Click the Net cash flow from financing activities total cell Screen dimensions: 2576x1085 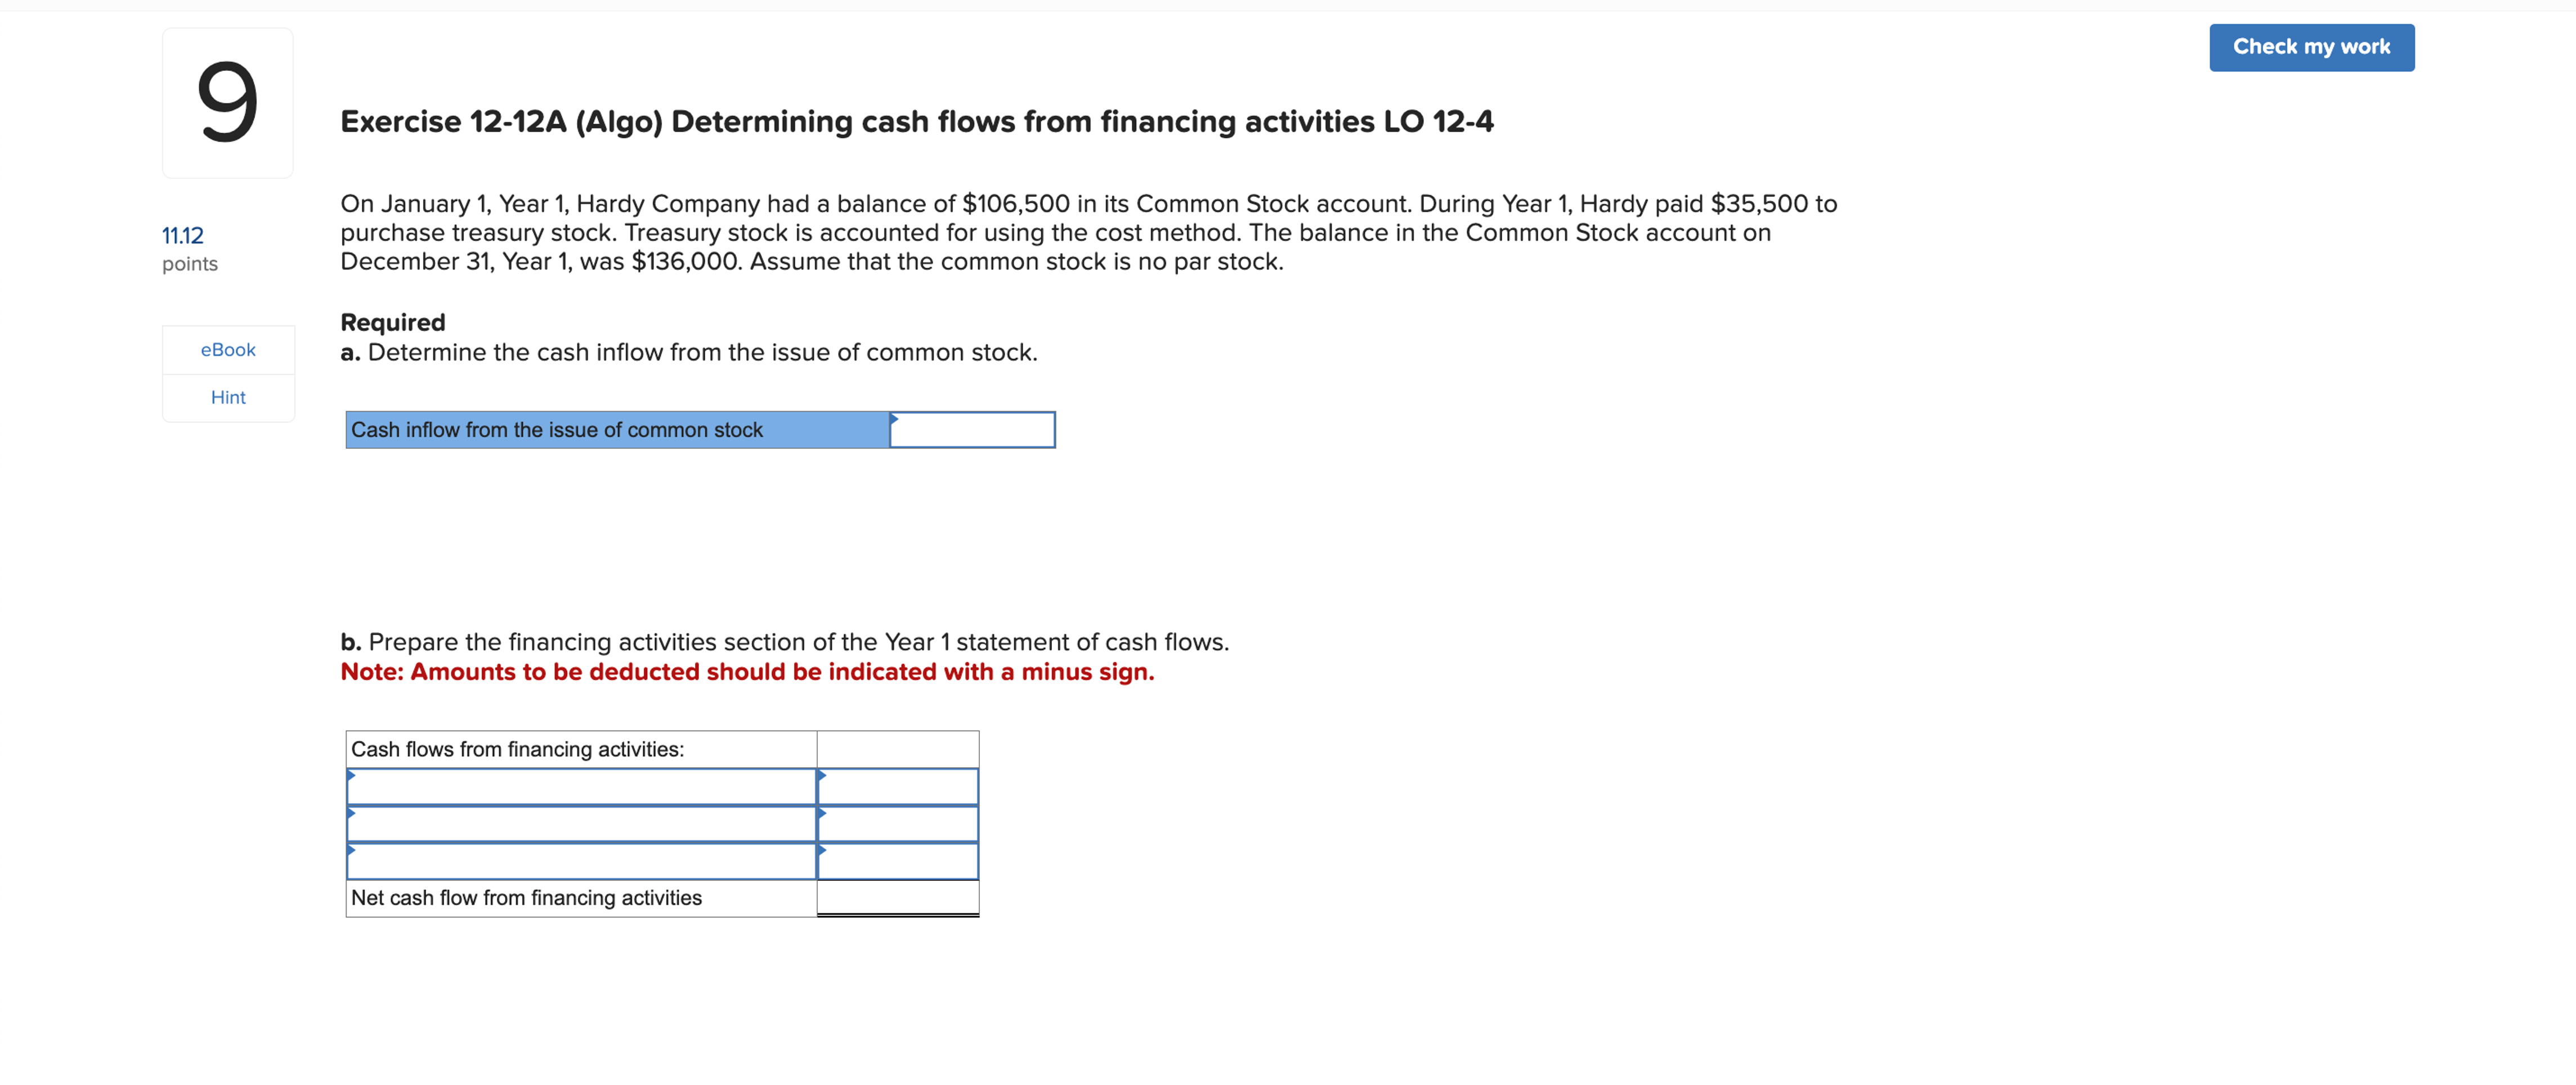pyautogui.click(x=897, y=897)
